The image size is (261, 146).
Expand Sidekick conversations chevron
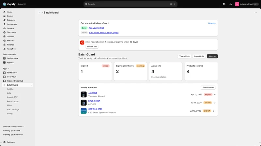coord(24,127)
